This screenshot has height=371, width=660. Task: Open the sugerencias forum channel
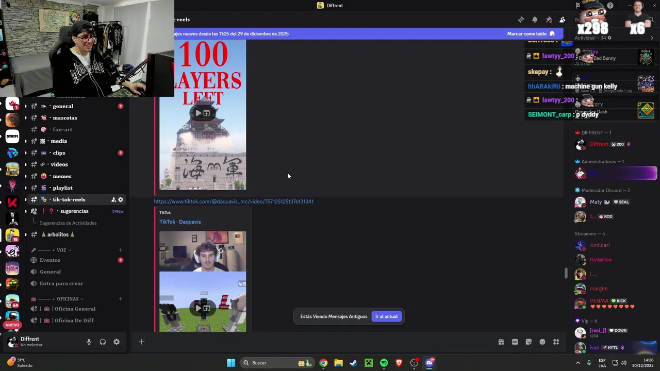(75, 211)
